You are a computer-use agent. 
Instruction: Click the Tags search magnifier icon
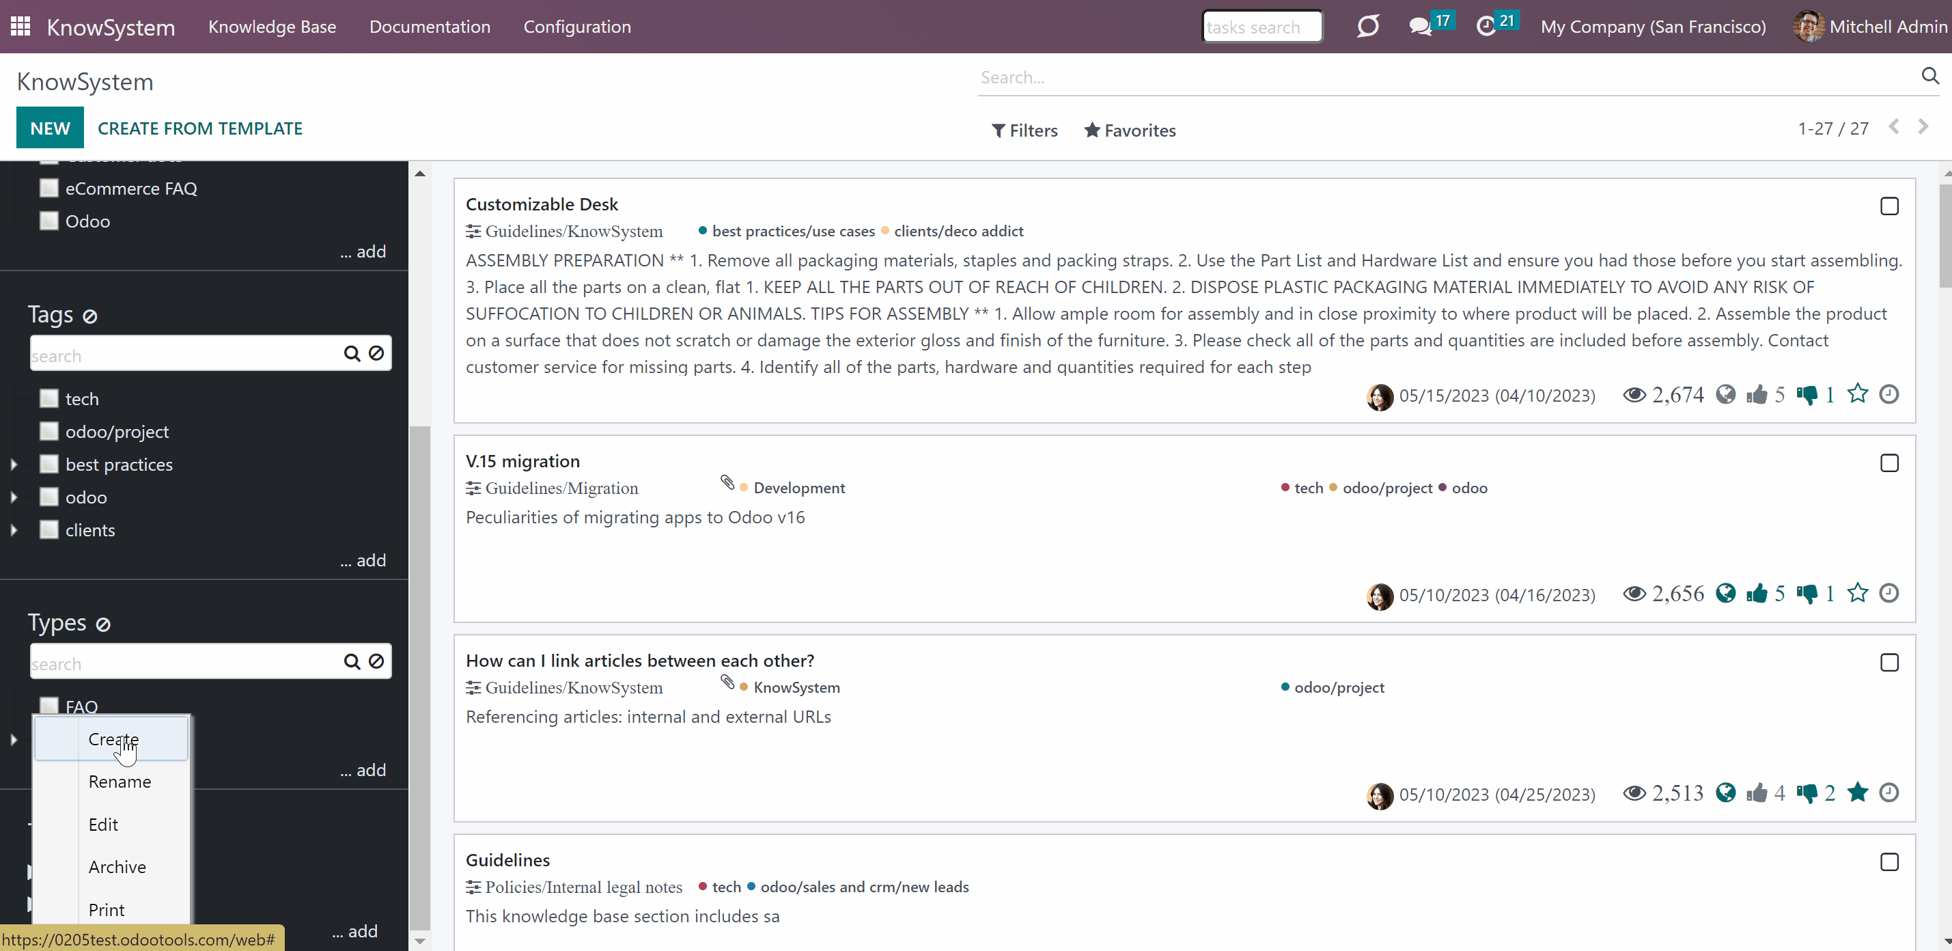click(352, 353)
